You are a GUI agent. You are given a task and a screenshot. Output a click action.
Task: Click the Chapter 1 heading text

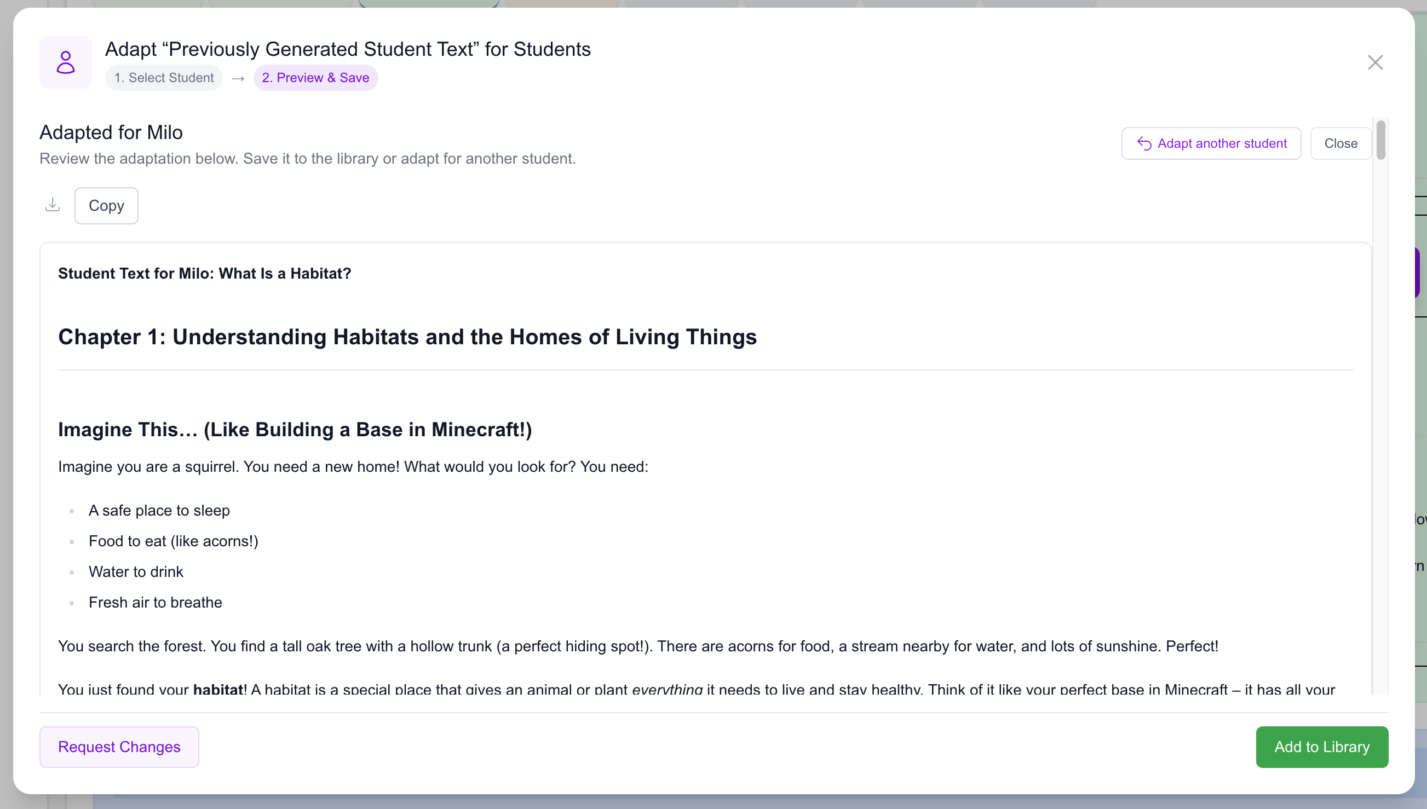click(x=407, y=337)
